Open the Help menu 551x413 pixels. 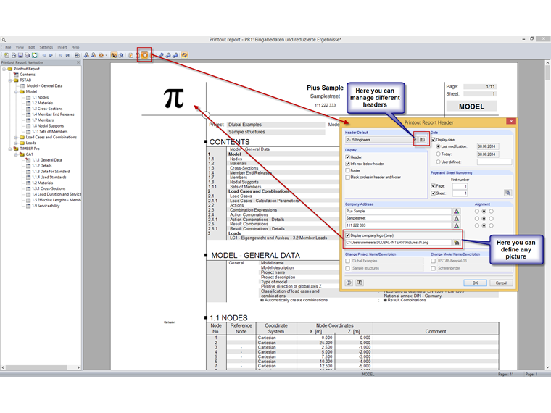(x=75, y=47)
